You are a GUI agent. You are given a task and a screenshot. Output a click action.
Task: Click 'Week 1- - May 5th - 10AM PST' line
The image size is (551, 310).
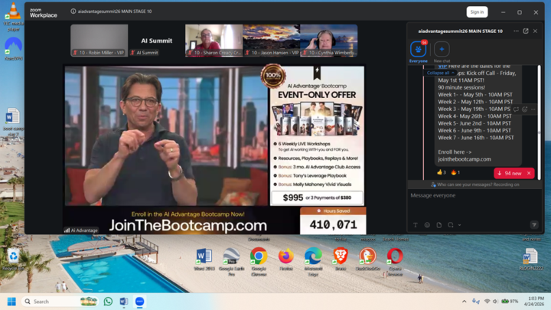(x=475, y=95)
